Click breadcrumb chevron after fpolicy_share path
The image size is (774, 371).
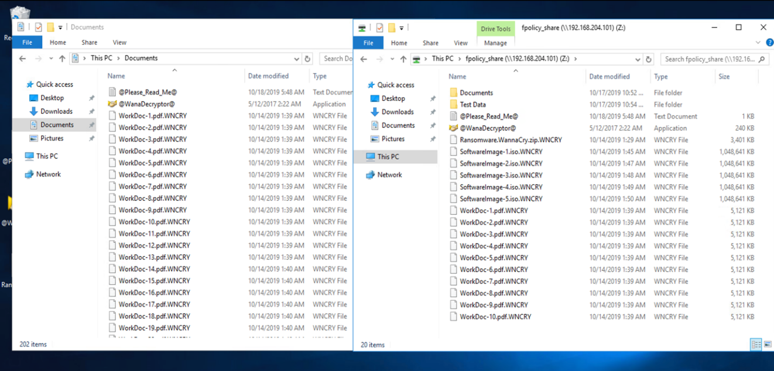coord(575,59)
